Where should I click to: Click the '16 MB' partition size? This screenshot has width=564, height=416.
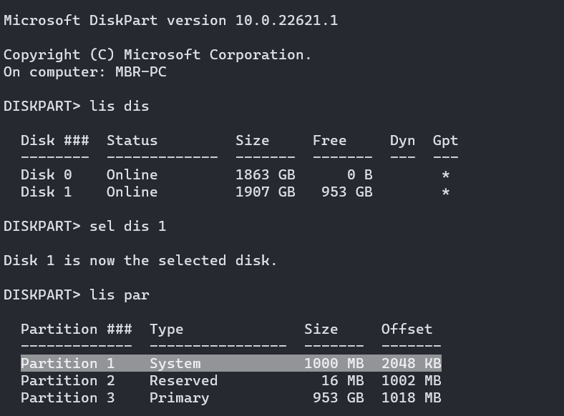(343, 381)
